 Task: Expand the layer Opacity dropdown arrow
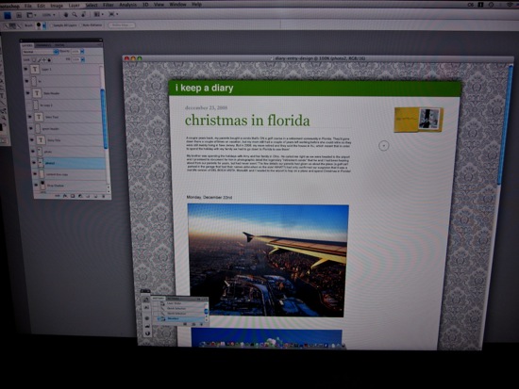coord(82,52)
